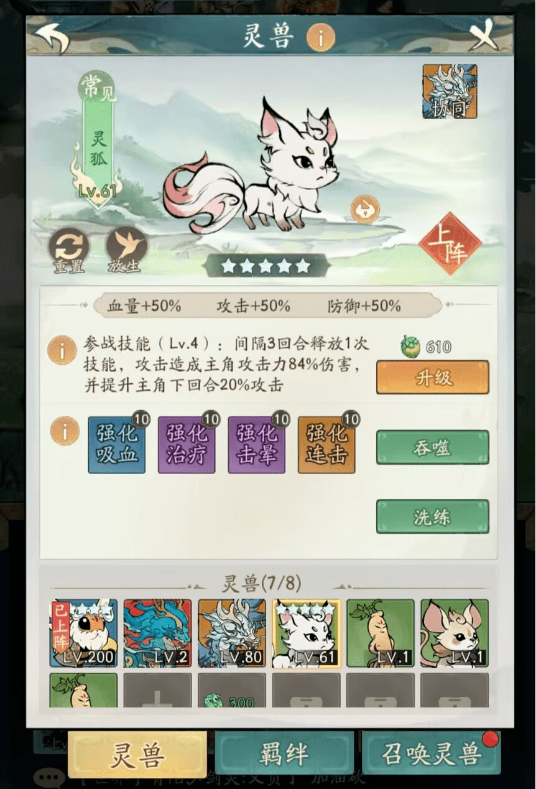Tap the back arrow icon

(x=52, y=37)
